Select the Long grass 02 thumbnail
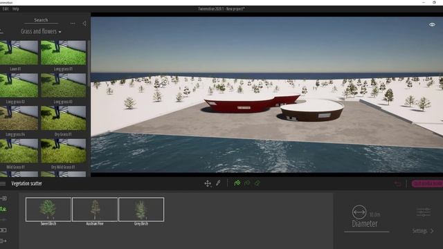Viewport: 443px width, 249px height. point(19,86)
